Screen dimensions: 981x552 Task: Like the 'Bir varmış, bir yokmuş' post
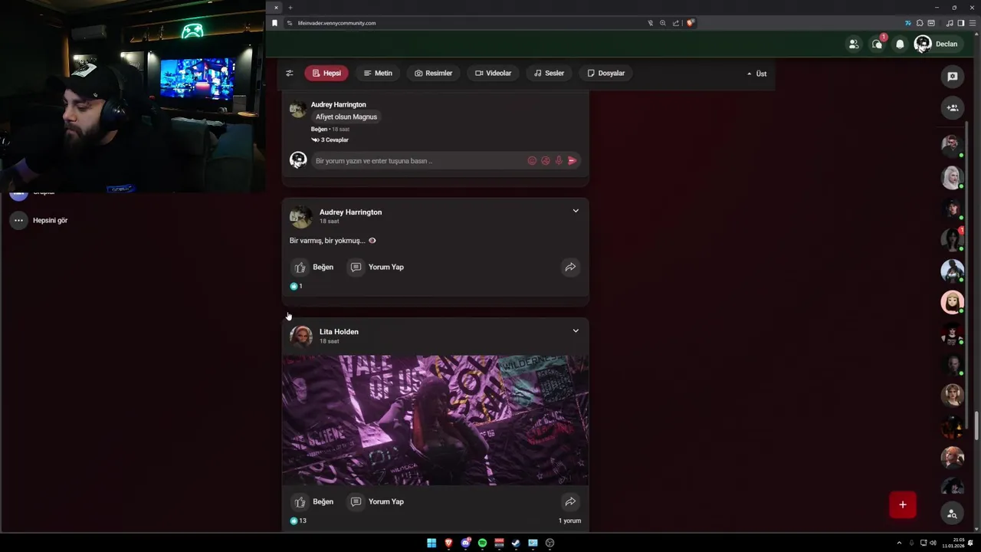tap(313, 268)
